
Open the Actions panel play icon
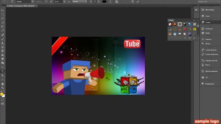196,10
